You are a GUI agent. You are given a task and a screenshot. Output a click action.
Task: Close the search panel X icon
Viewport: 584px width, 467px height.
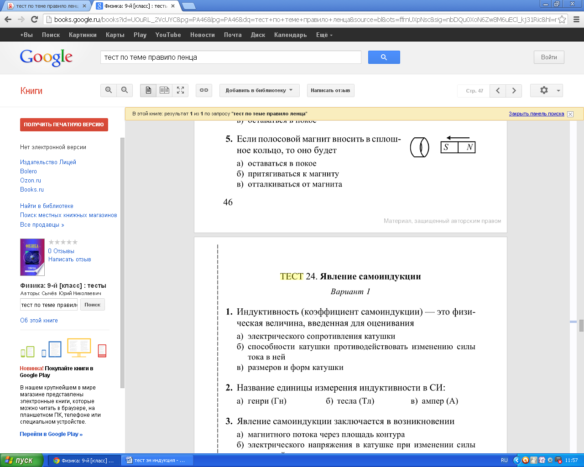(570, 114)
